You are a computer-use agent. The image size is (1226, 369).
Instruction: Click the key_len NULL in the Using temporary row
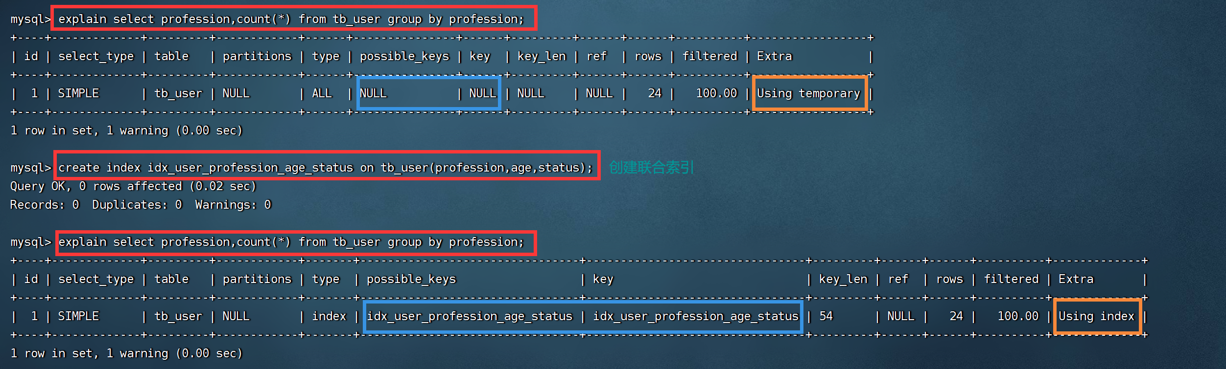[531, 93]
